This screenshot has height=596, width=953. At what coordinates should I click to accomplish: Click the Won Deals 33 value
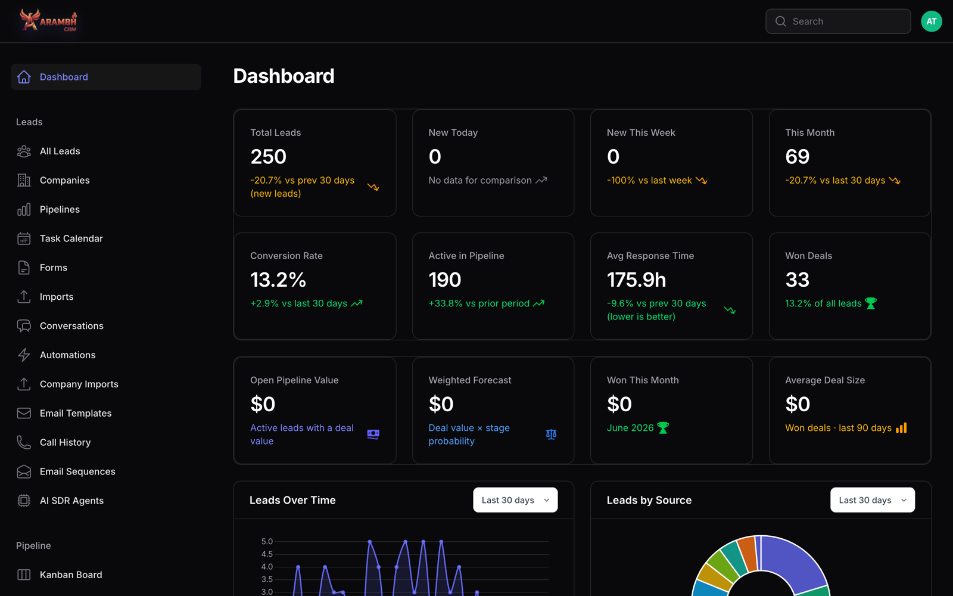(x=797, y=280)
